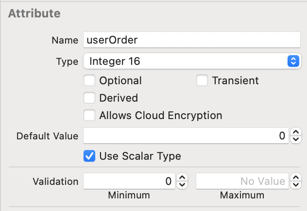Enable Allows Cloud Encryption
307x211 pixels.
(x=89, y=115)
